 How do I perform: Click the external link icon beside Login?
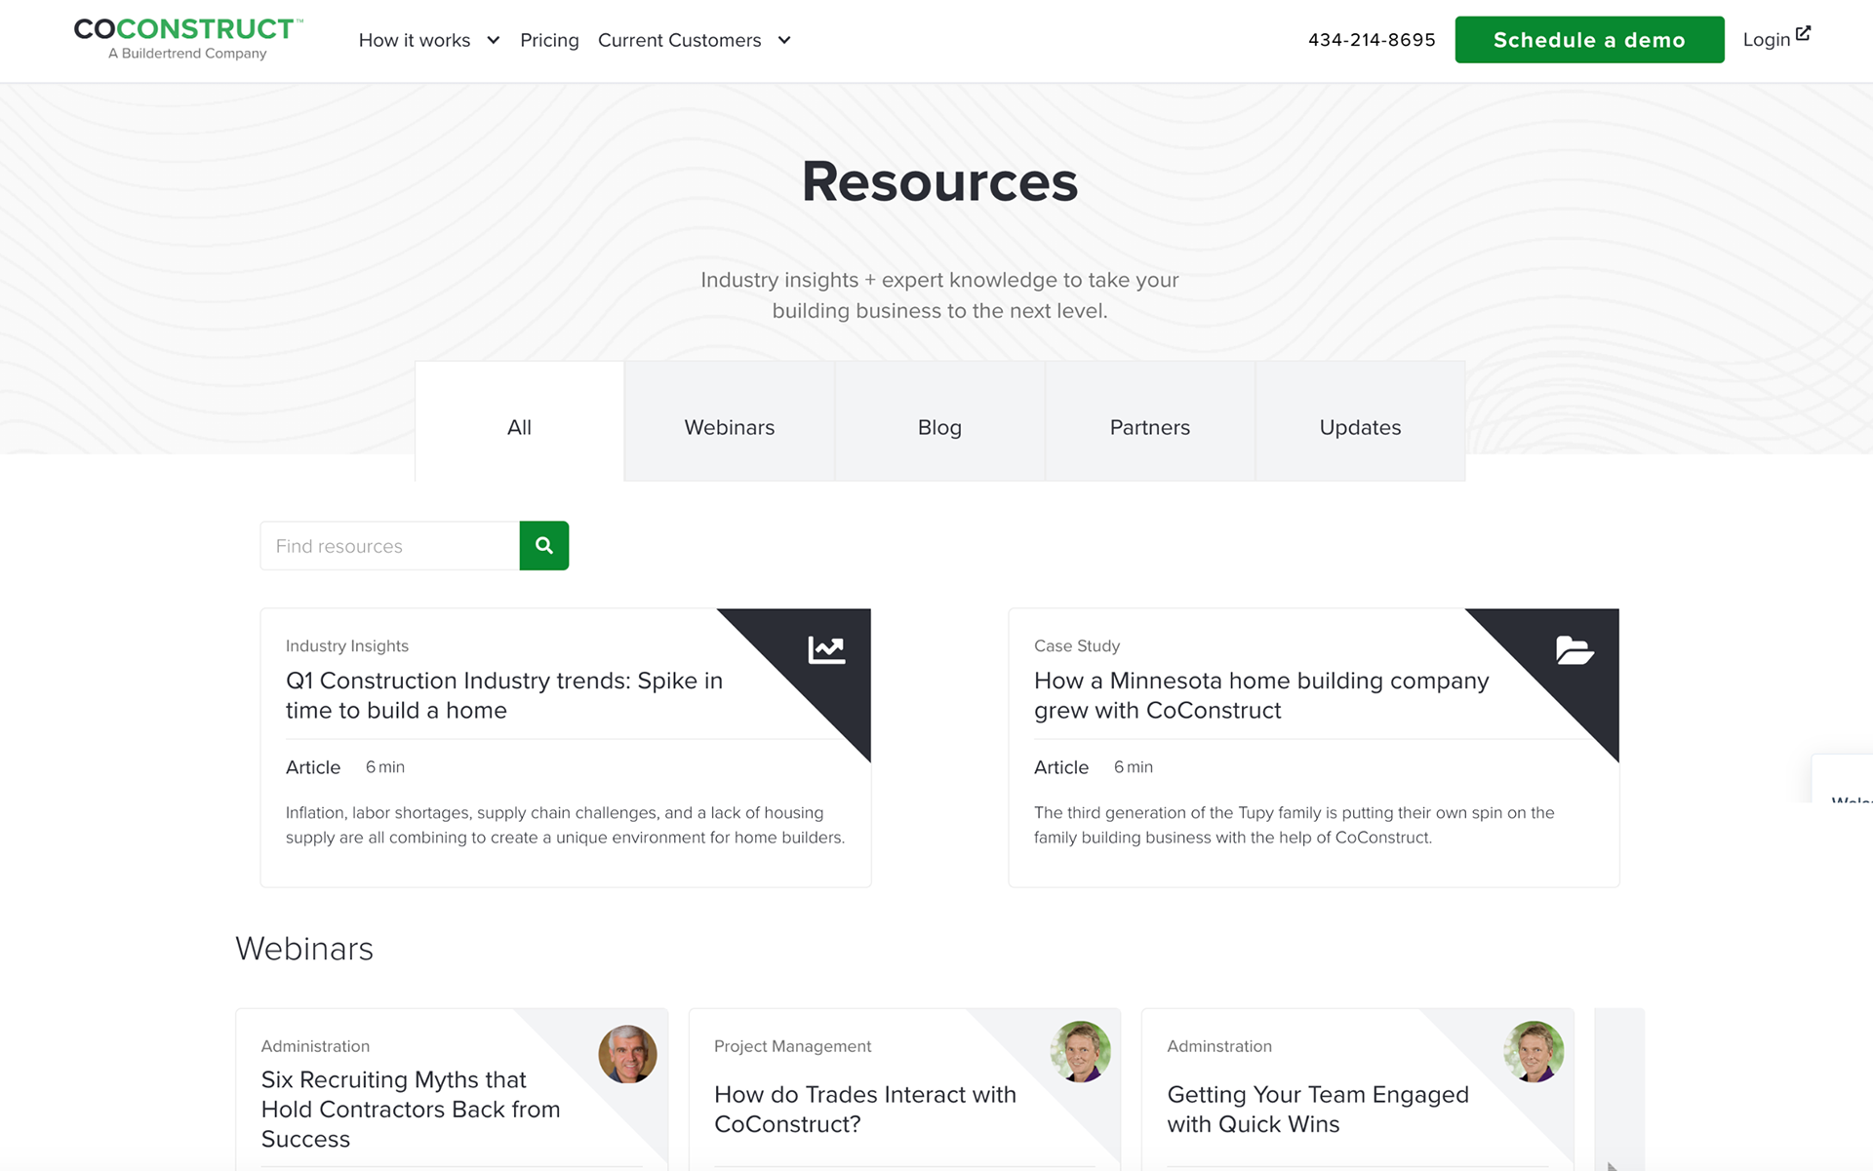point(1803,33)
